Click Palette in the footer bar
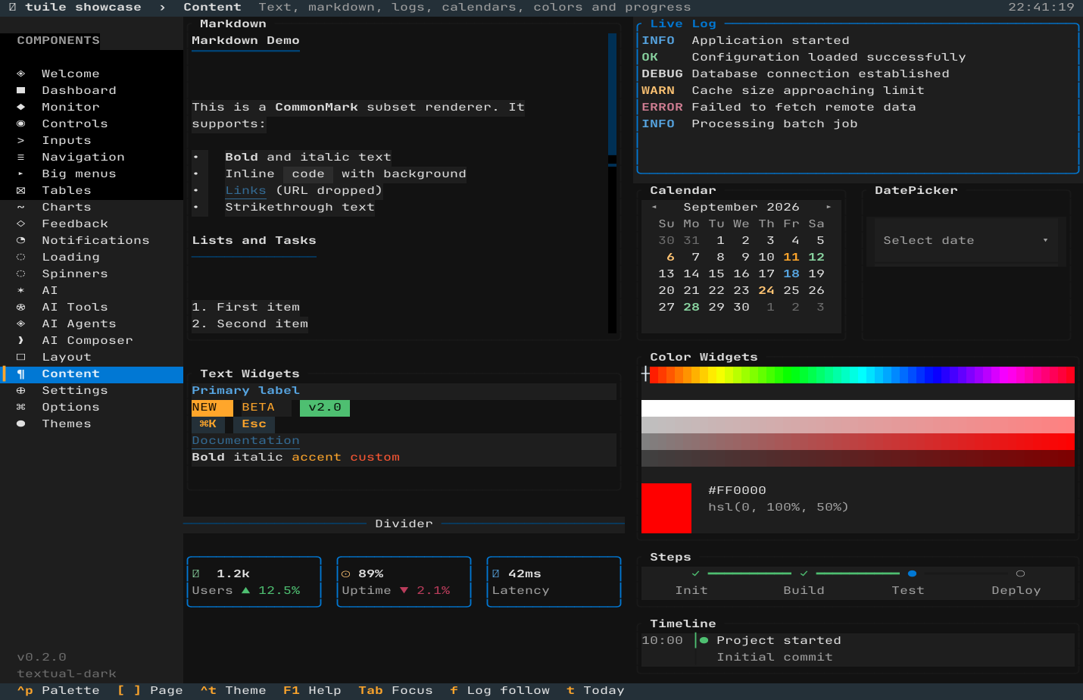1083x700 pixels. (58, 690)
